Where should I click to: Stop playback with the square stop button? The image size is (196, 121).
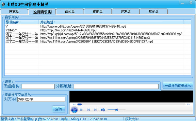[81, 110]
